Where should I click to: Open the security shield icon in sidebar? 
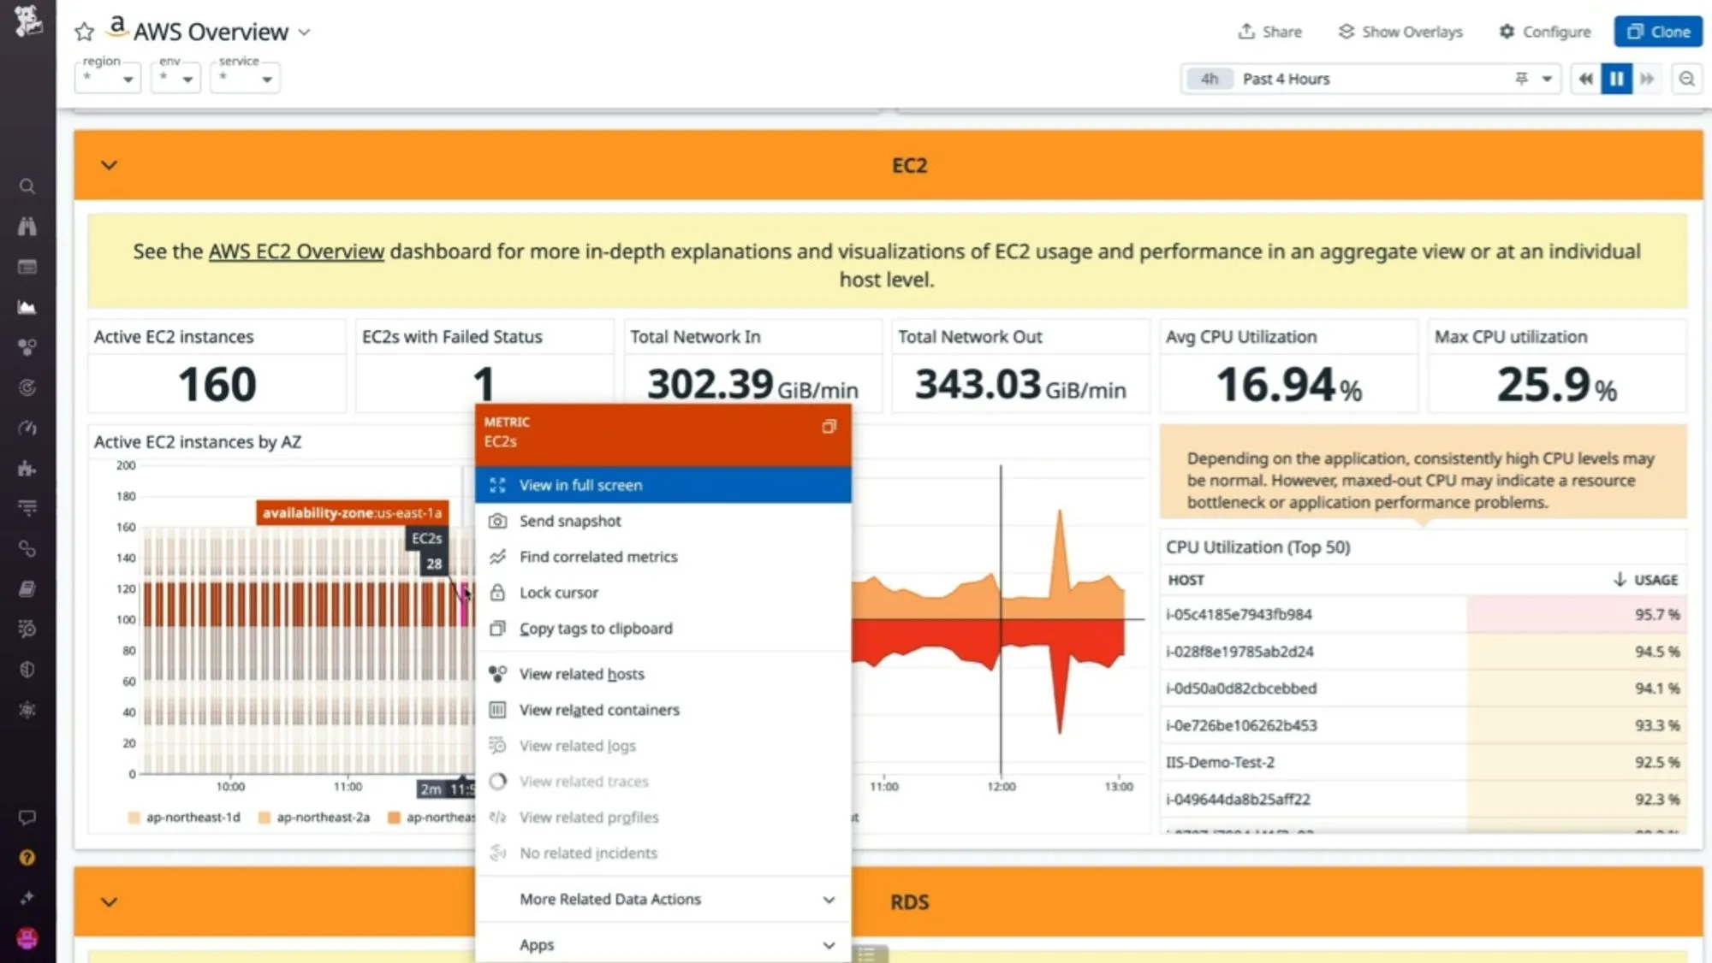[27, 670]
